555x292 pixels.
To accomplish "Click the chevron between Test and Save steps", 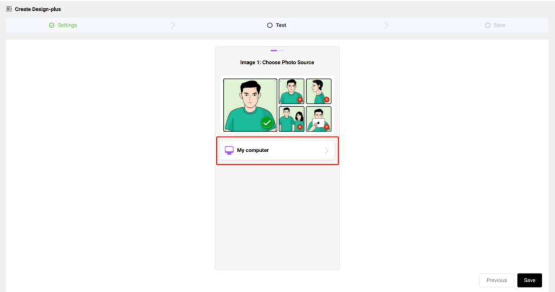I will pos(386,25).
